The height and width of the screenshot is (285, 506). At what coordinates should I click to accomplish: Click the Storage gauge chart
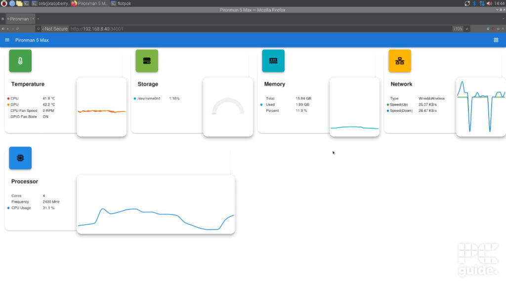228,107
